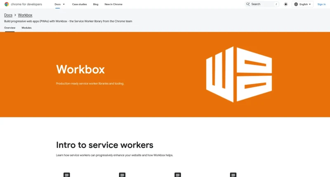Click the 'Production-ready service worker libraries' text
Viewport: 330px width, 177px height.
pyautogui.click(x=90, y=84)
